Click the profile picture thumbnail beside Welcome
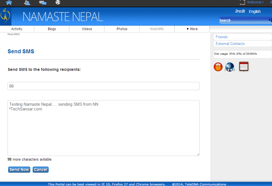This screenshot has width=272, height=186. [x=242, y=2]
